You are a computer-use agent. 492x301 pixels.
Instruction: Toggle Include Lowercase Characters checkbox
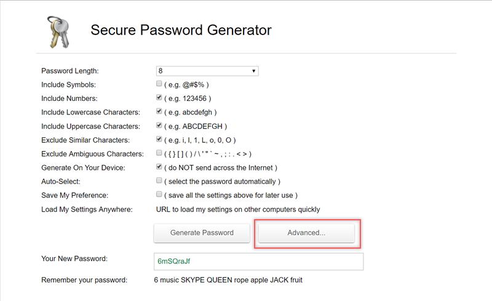pos(159,111)
